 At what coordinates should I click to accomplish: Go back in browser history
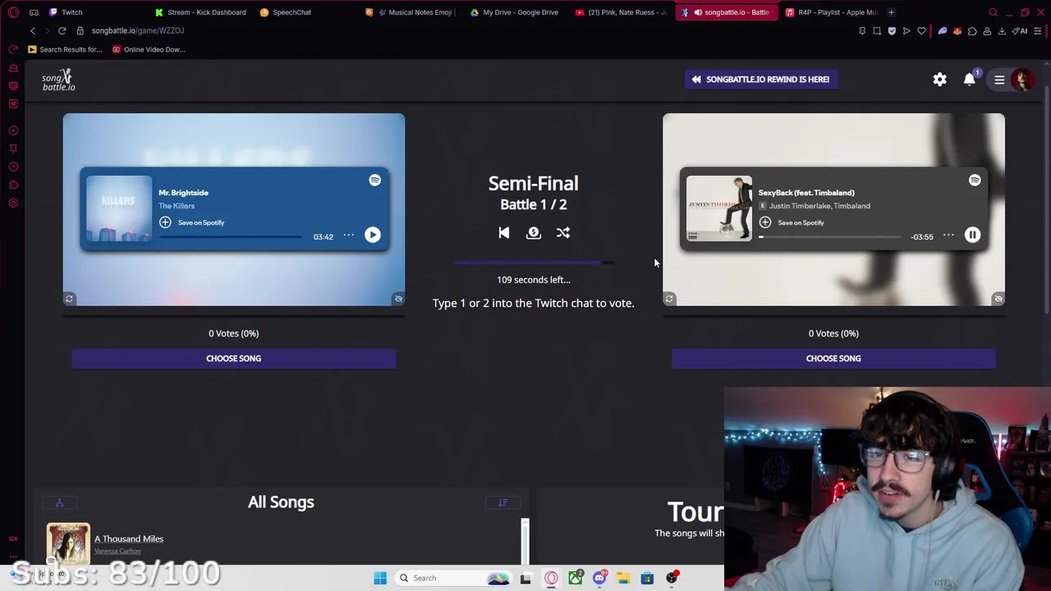[x=33, y=31]
